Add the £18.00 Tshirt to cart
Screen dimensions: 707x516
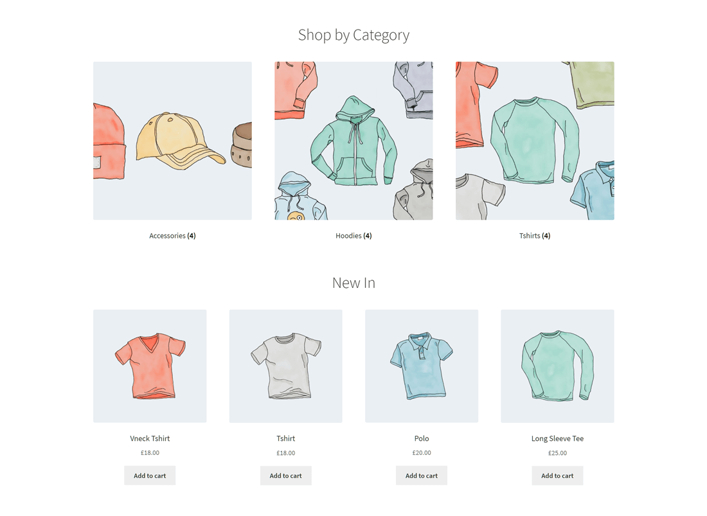tap(286, 476)
